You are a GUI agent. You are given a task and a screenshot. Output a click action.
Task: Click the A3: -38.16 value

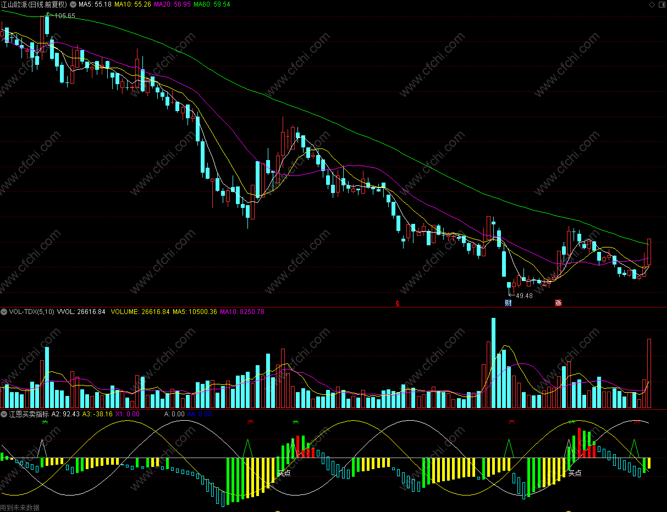click(x=98, y=414)
